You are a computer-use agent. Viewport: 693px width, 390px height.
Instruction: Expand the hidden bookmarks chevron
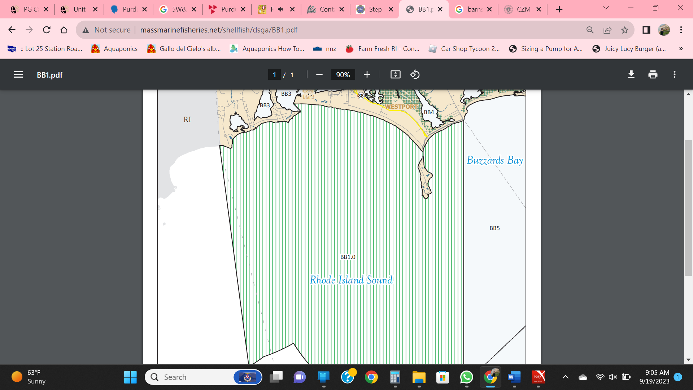point(681,49)
